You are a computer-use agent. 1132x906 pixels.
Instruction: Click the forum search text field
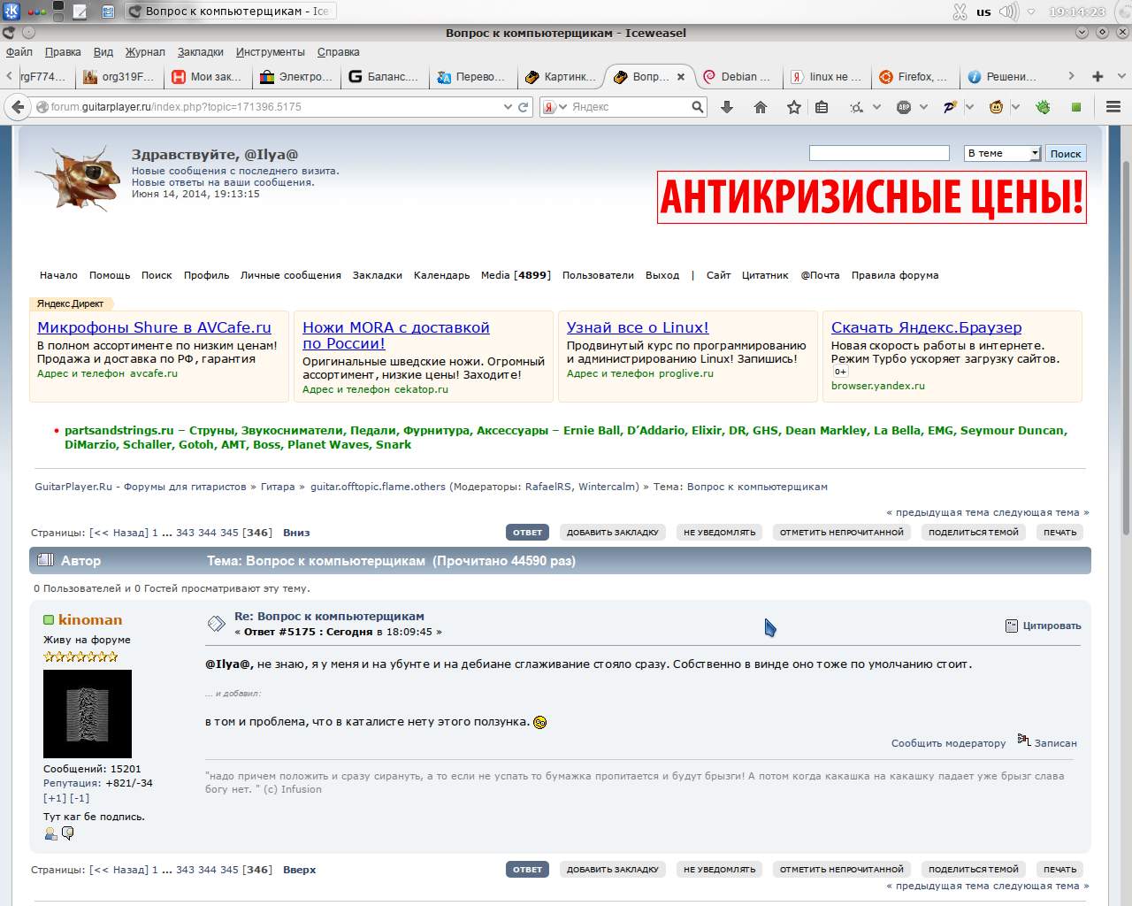click(879, 153)
